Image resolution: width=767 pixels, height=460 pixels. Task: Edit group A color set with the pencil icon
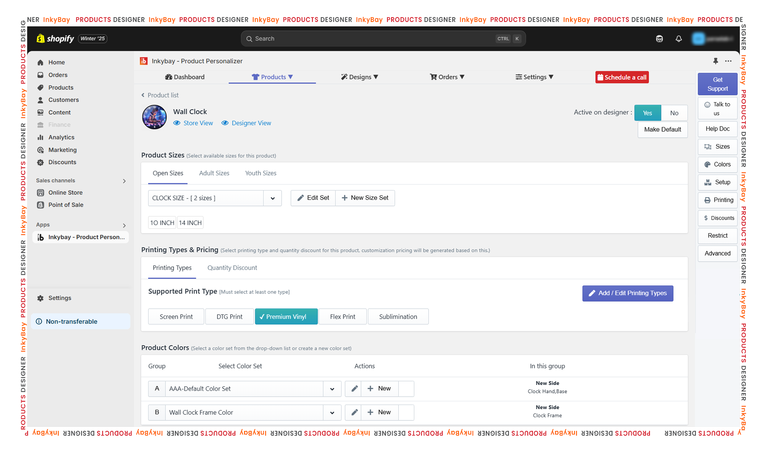pos(354,389)
